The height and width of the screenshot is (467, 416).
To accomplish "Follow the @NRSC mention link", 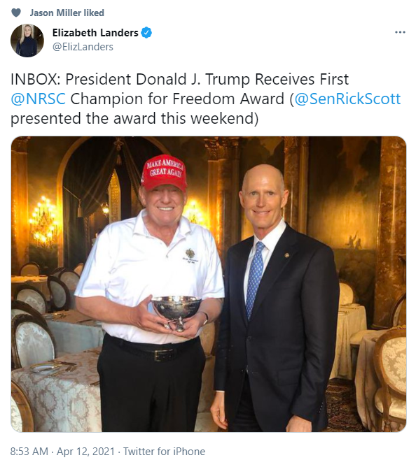I will (x=38, y=99).
